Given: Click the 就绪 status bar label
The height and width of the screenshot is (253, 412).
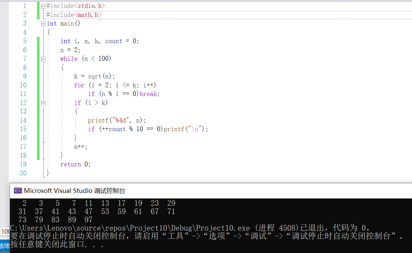Looking at the screenshot, I should (x=5, y=246).
